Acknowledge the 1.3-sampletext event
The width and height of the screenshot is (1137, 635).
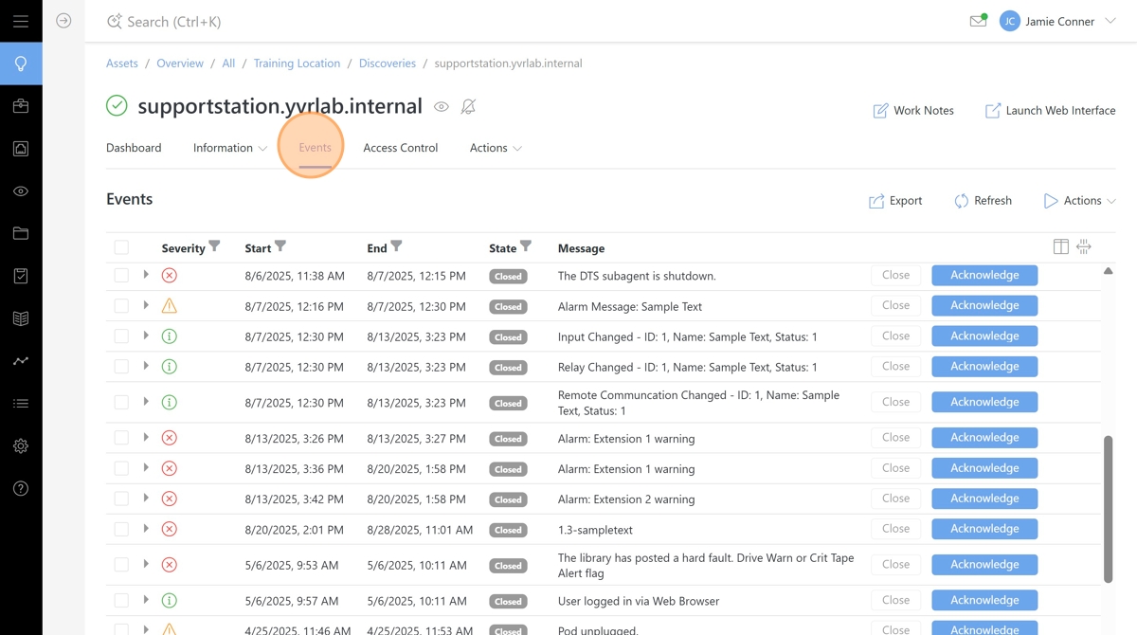984,529
